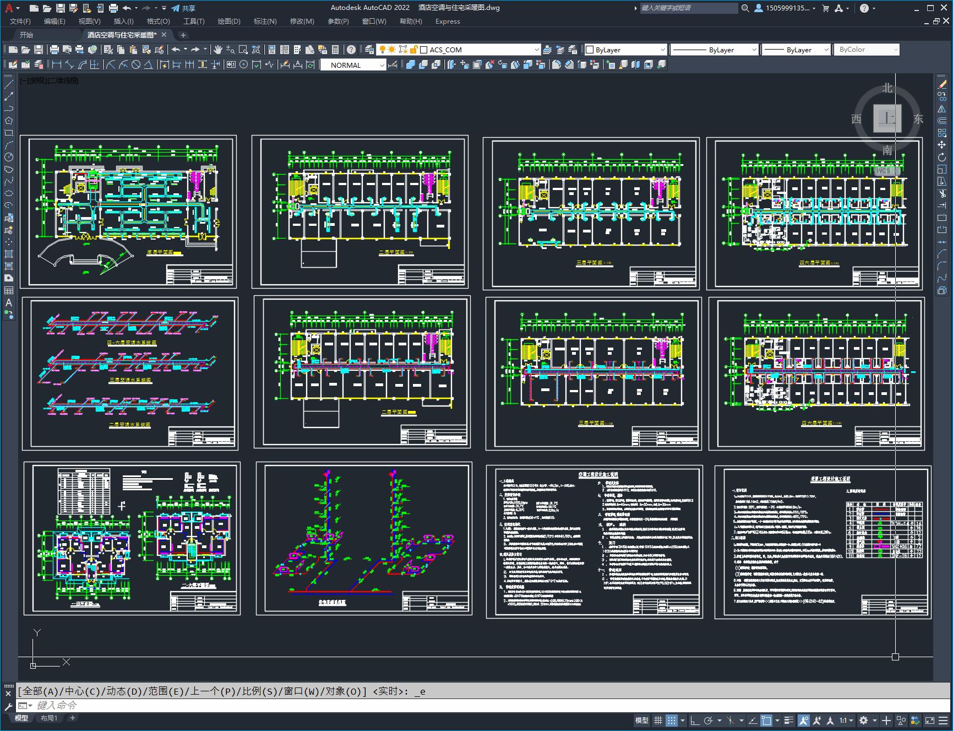Select the Rotate tool in modify toolbar
This screenshot has width=953, height=731.
942,157
